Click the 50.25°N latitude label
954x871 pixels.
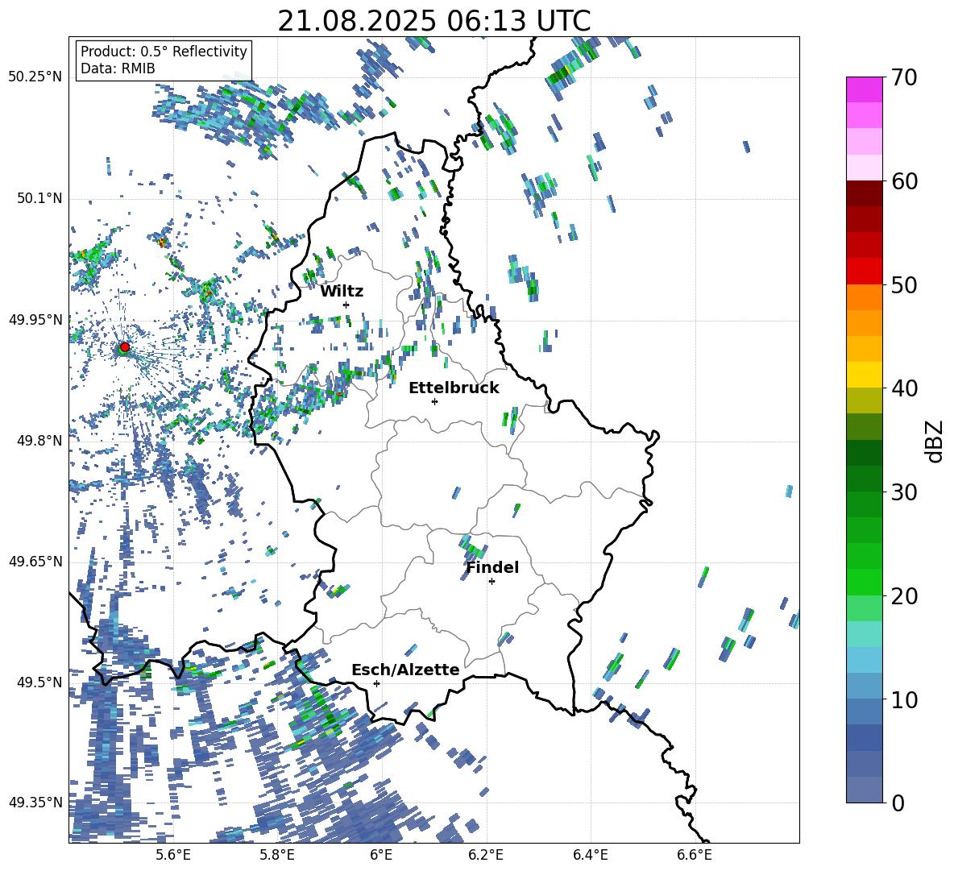pos(35,77)
